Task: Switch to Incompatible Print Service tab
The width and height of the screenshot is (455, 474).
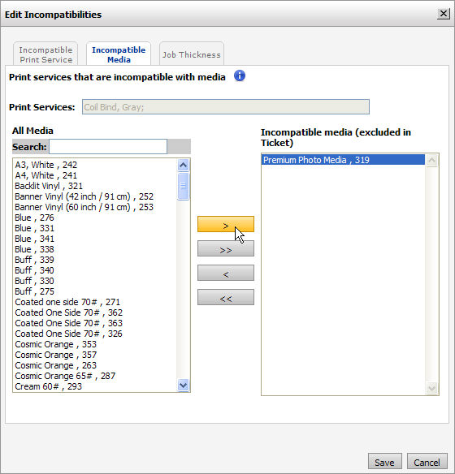Action: 45,54
